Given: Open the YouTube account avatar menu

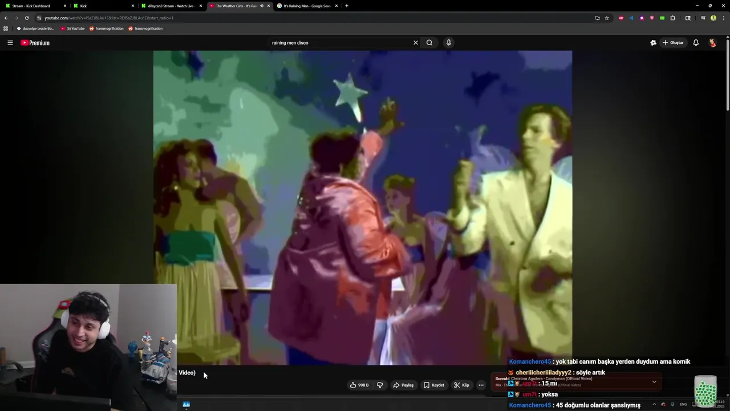Looking at the screenshot, I should pos(712,43).
